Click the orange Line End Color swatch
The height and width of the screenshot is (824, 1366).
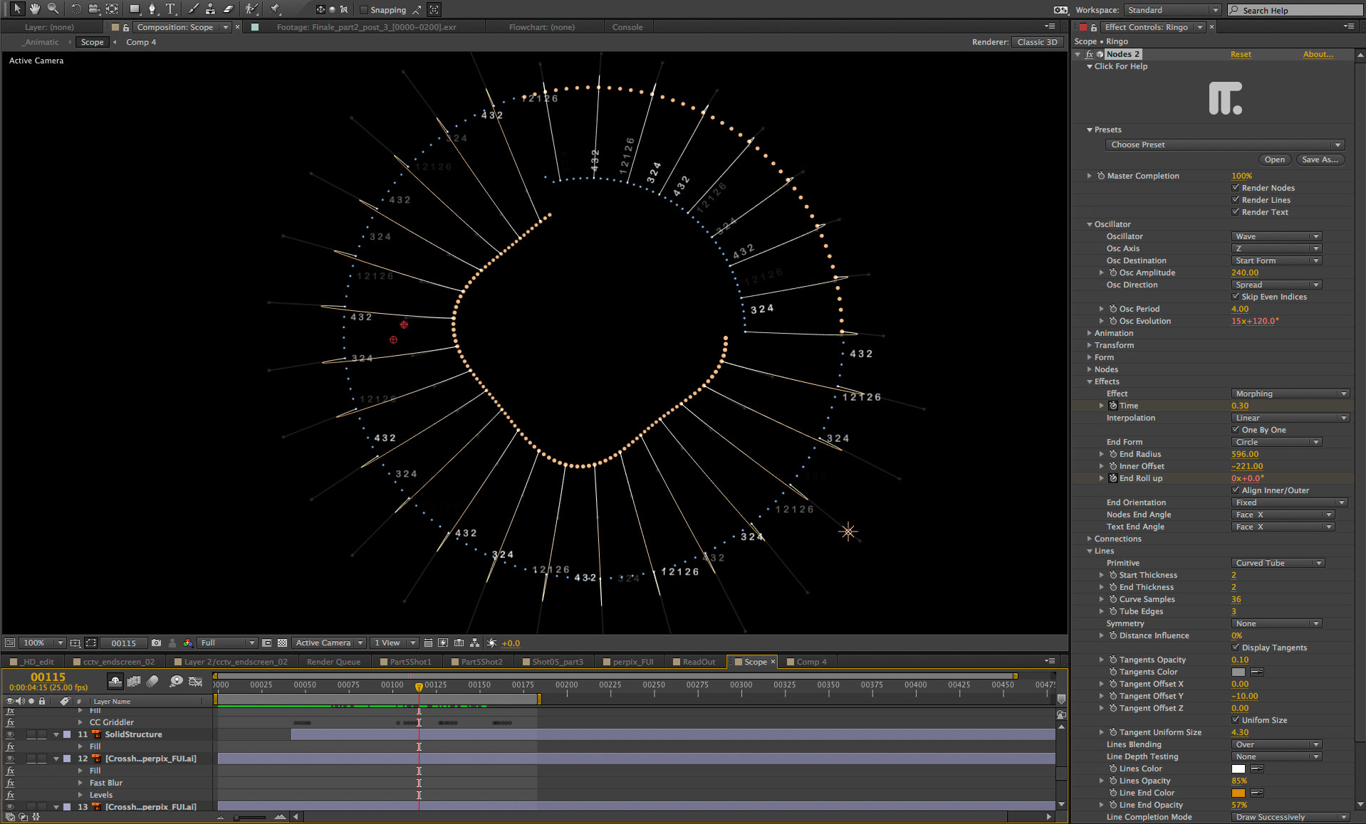pos(1239,793)
